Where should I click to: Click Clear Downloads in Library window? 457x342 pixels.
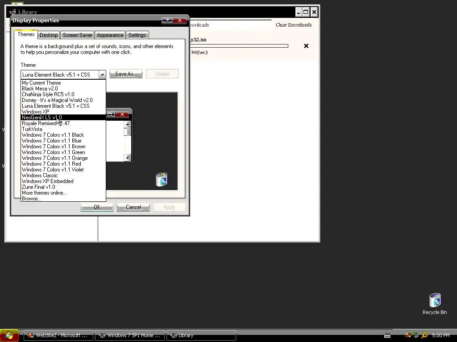(294, 25)
